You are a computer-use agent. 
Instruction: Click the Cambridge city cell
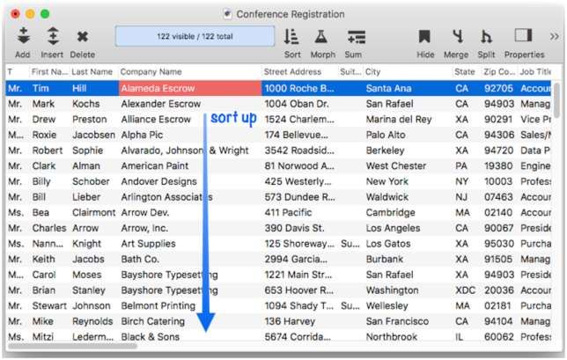tap(390, 212)
